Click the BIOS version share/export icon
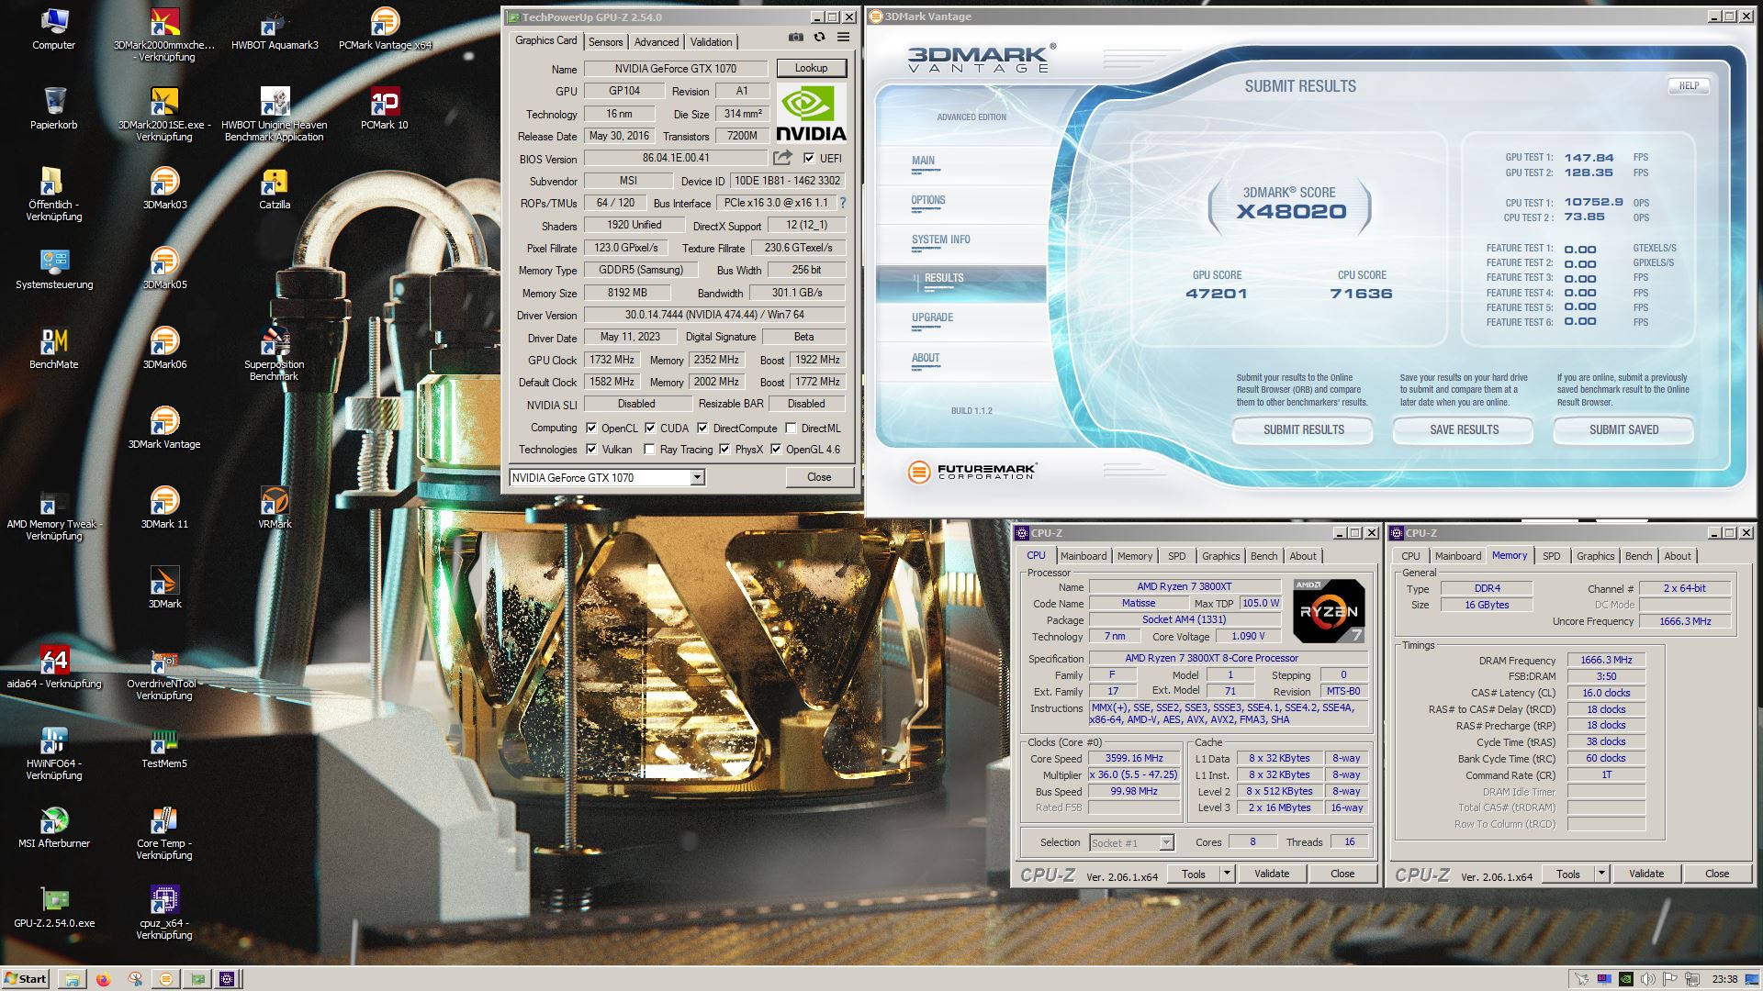The width and height of the screenshot is (1763, 991). click(x=782, y=158)
